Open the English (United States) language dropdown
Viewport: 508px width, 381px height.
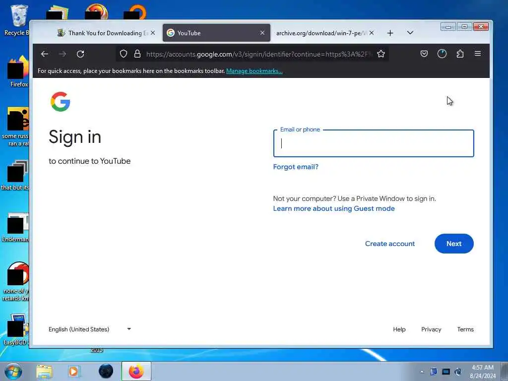pyautogui.click(x=90, y=329)
